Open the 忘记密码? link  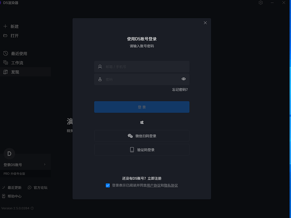click(x=180, y=90)
